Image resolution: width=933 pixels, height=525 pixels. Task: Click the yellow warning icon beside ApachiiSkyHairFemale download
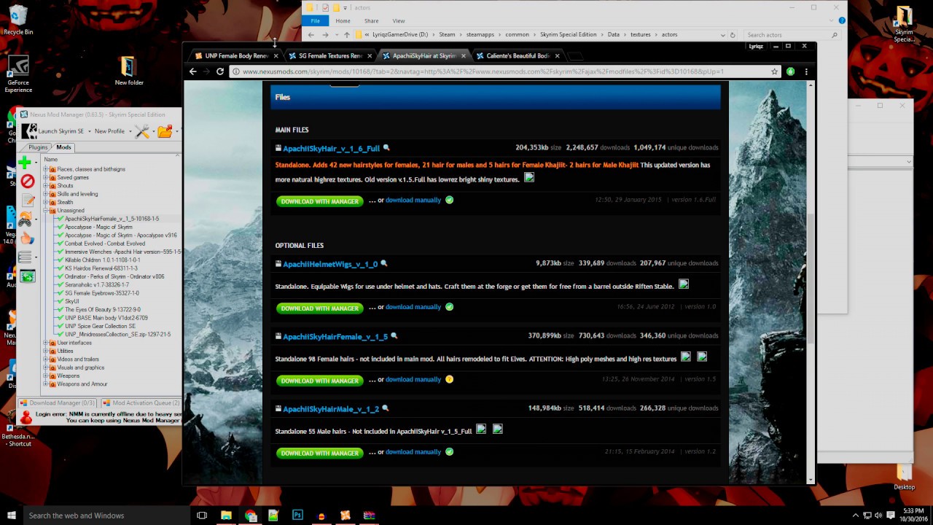point(449,379)
